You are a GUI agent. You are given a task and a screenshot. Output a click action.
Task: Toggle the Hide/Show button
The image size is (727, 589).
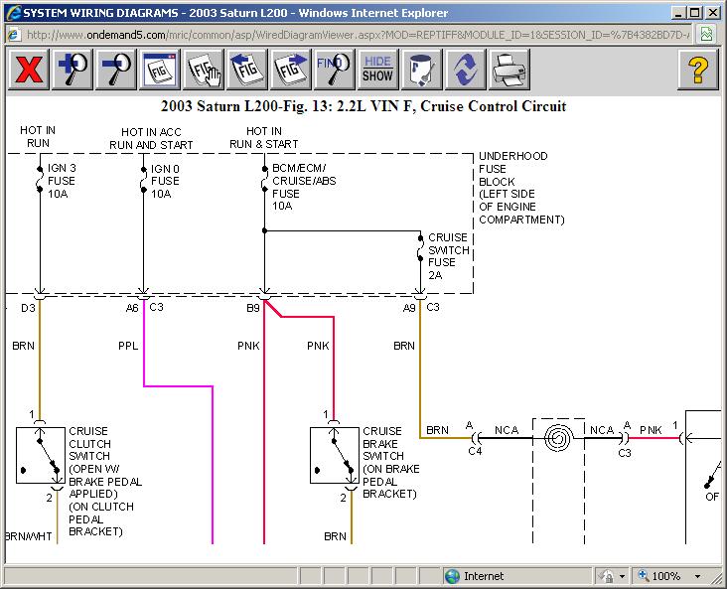[x=377, y=71]
